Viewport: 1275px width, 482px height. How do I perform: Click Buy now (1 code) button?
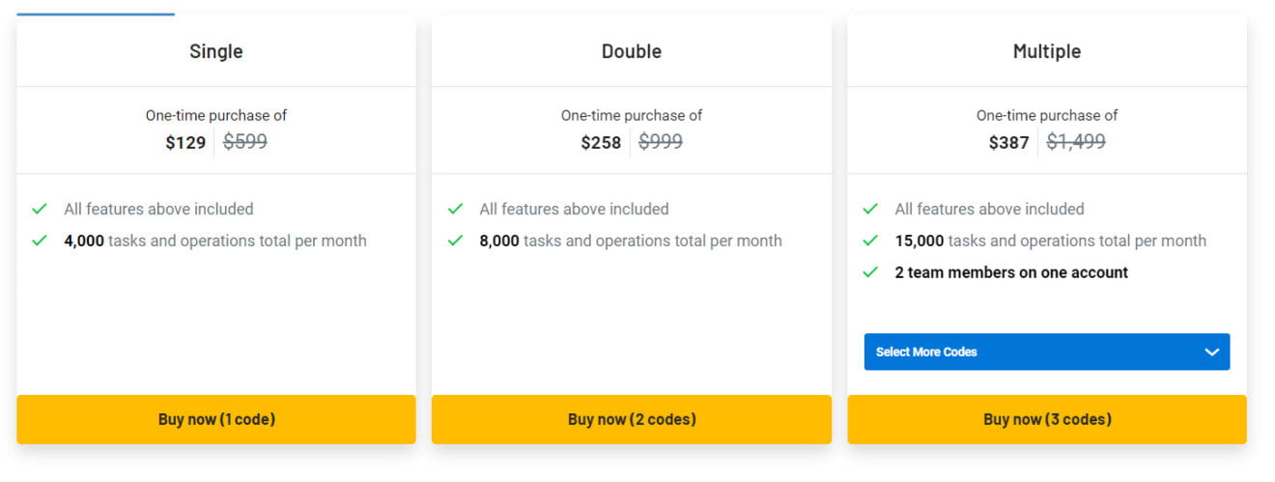click(216, 419)
